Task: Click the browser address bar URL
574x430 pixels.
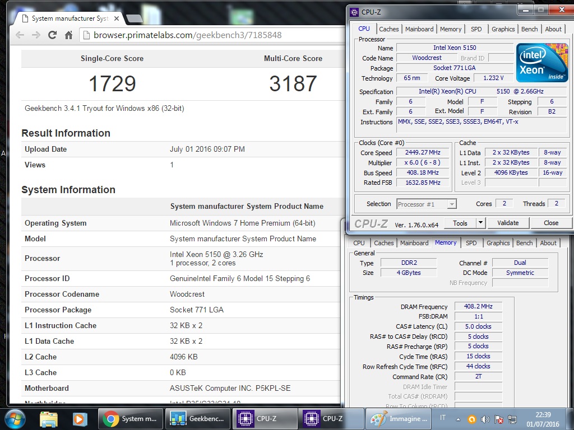Action: pos(187,35)
